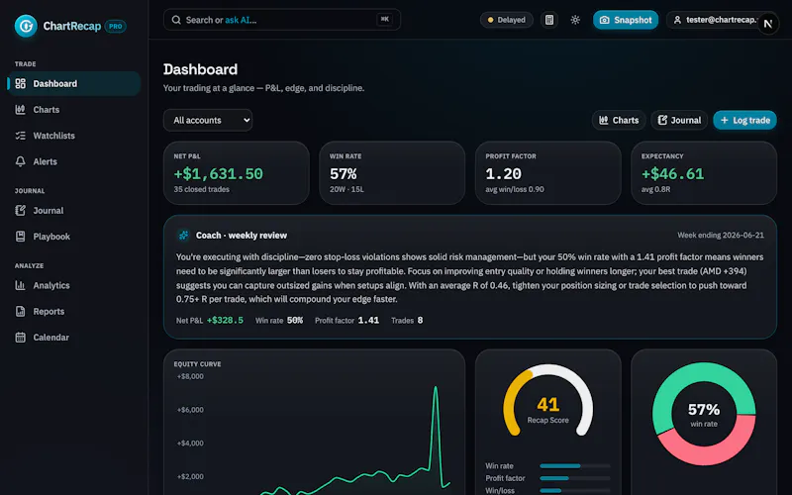Click the Journal pencil icon in sidebar
Image resolution: width=792 pixels, height=495 pixels.
(x=20, y=211)
